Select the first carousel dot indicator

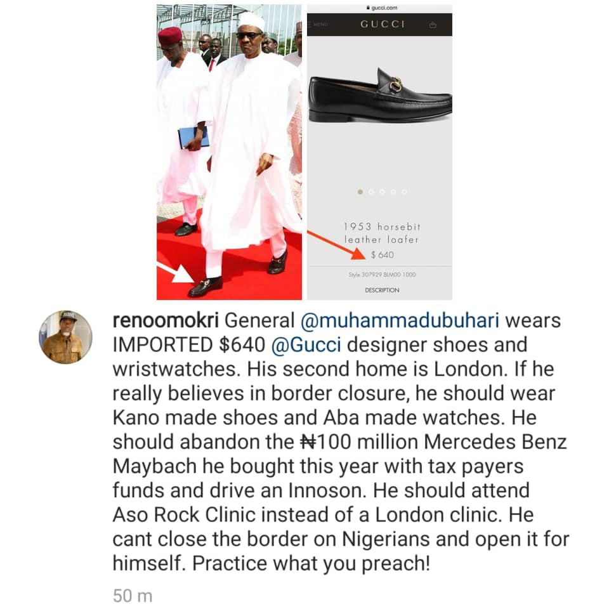click(360, 192)
